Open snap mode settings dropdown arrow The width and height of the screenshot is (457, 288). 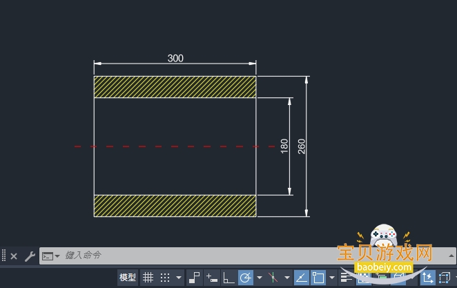[179, 278]
